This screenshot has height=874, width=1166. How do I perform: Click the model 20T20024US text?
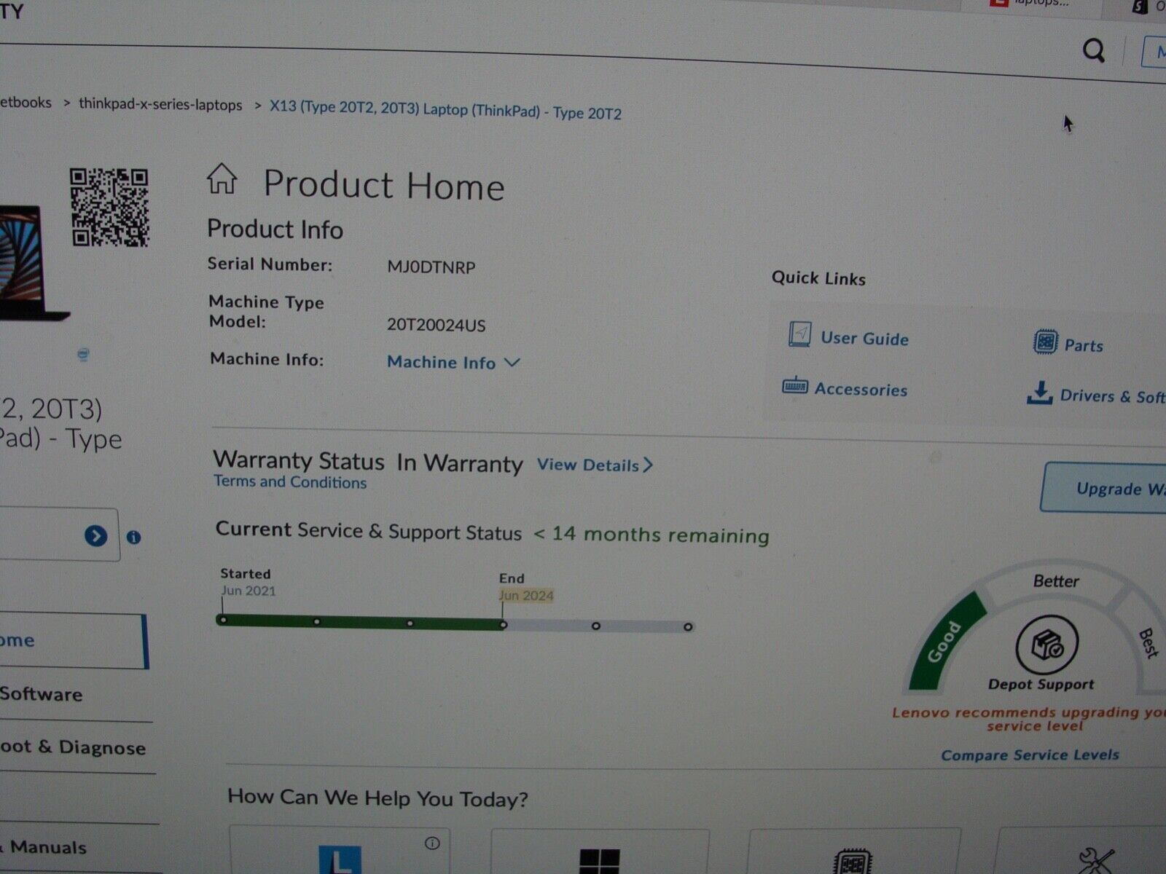tap(436, 325)
